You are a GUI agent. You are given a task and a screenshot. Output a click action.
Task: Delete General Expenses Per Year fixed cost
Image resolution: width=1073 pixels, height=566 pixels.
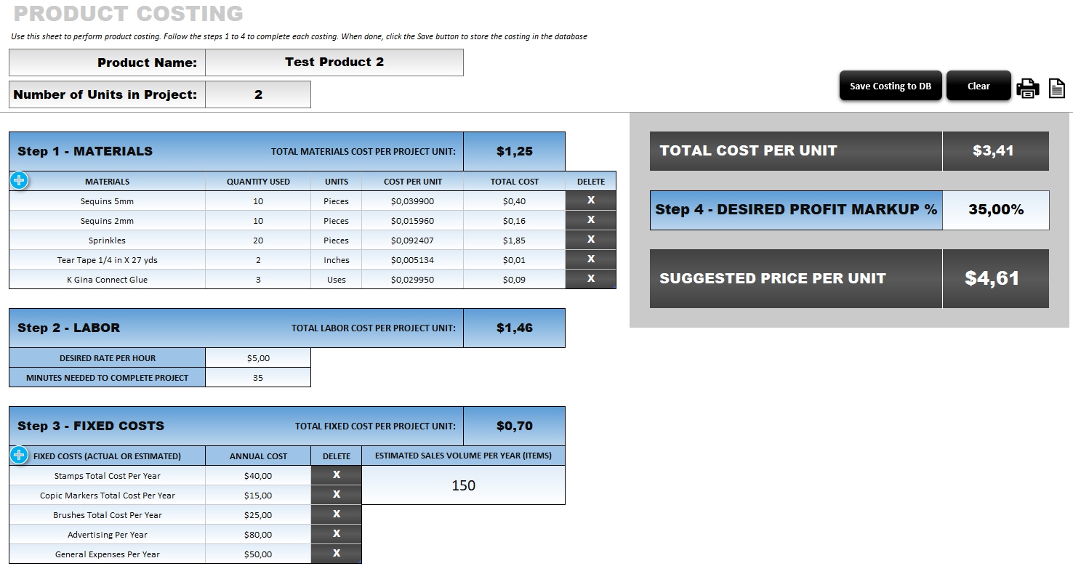pos(336,554)
